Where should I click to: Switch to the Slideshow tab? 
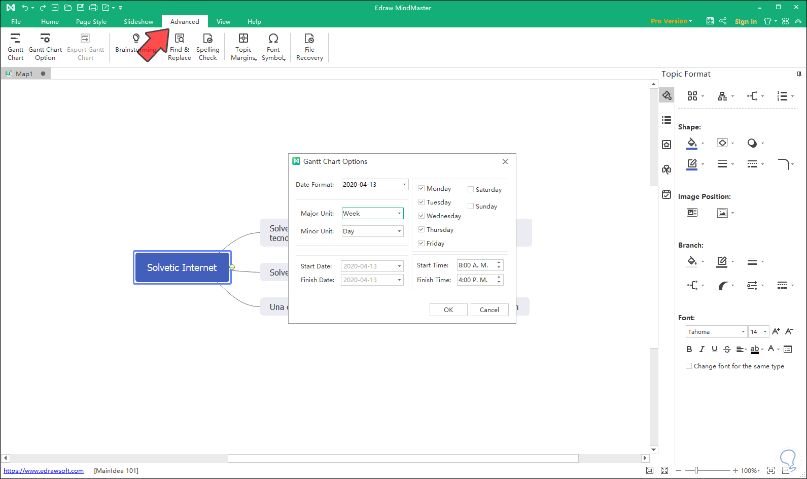click(138, 21)
